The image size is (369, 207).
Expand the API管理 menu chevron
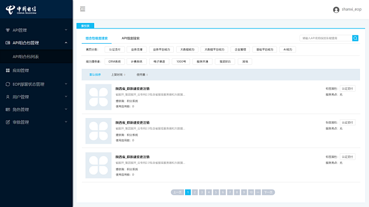pos(66,30)
